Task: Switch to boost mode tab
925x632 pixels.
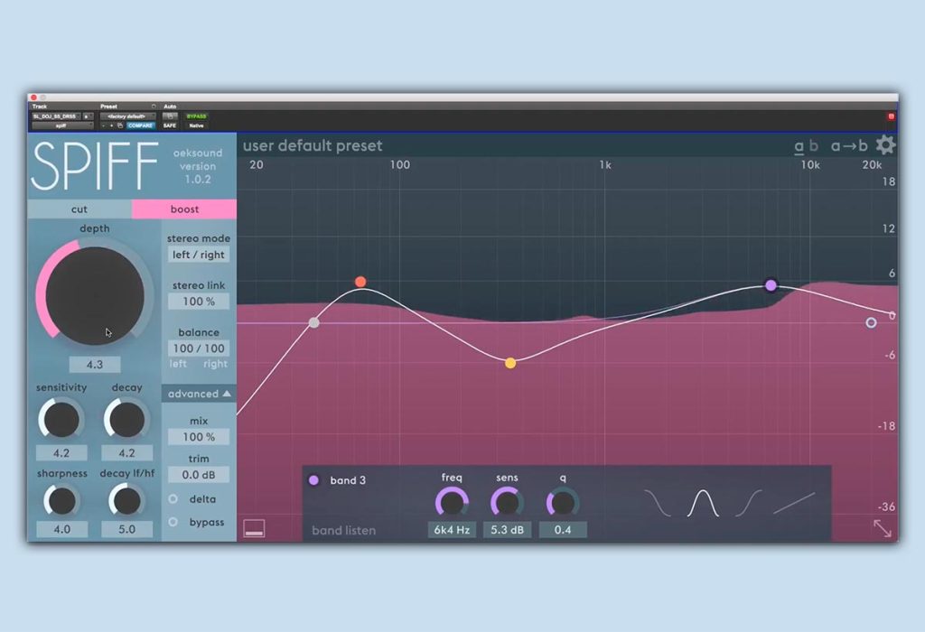Action: click(184, 209)
